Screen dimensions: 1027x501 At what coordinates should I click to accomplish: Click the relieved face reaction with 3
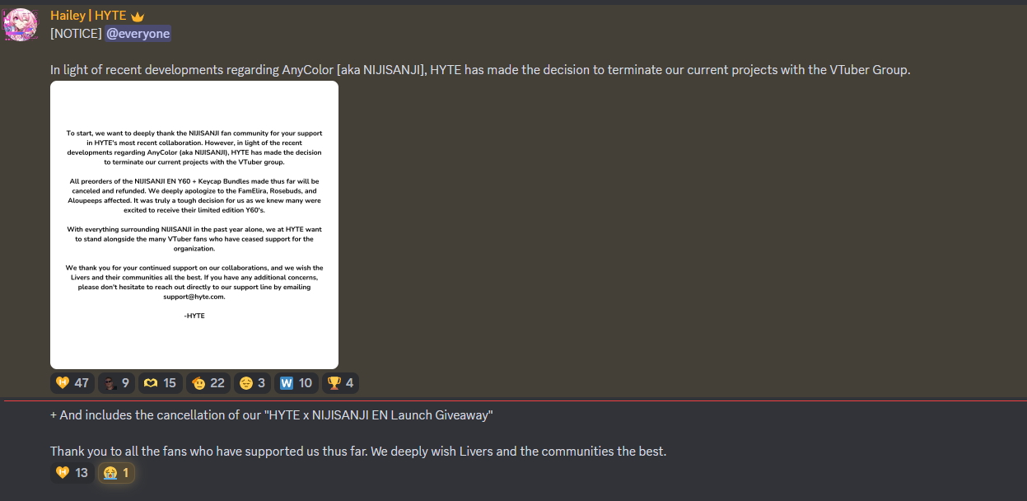(252, 383)
